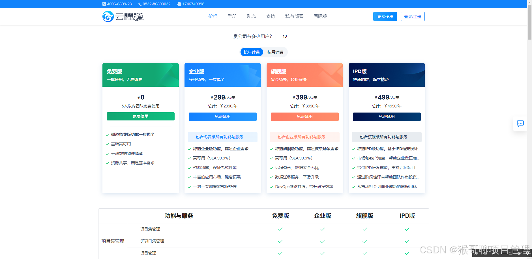Click 总计: ¥3990/年 text

[305, 106]
